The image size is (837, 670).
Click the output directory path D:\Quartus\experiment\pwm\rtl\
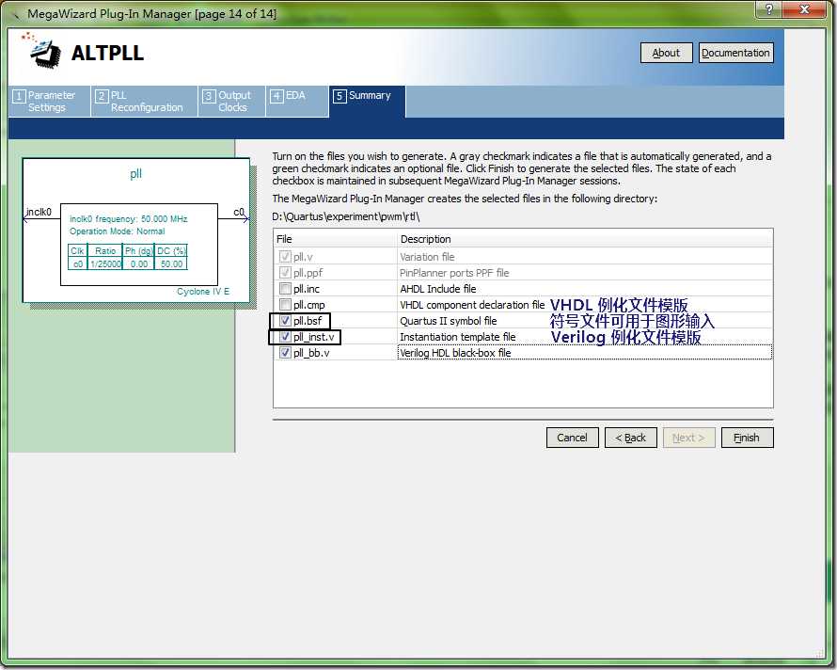click(346, 216)
